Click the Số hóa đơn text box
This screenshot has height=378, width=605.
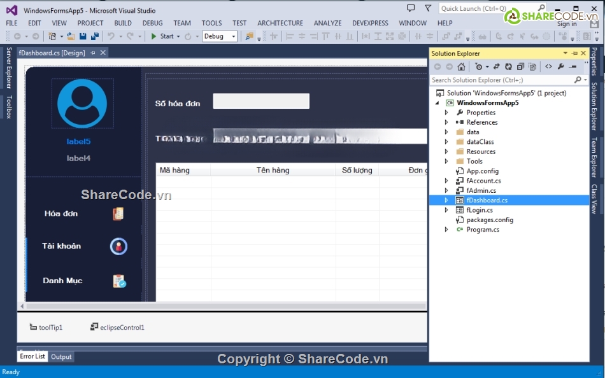261,101
